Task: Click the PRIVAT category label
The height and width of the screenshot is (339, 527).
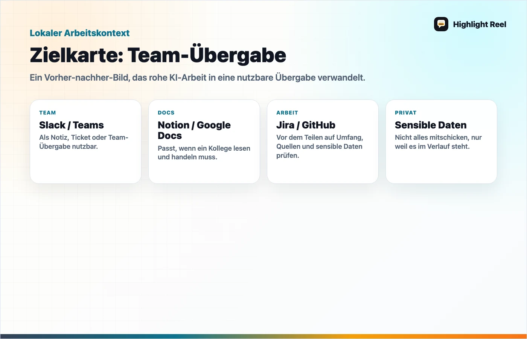Action: 406,113
